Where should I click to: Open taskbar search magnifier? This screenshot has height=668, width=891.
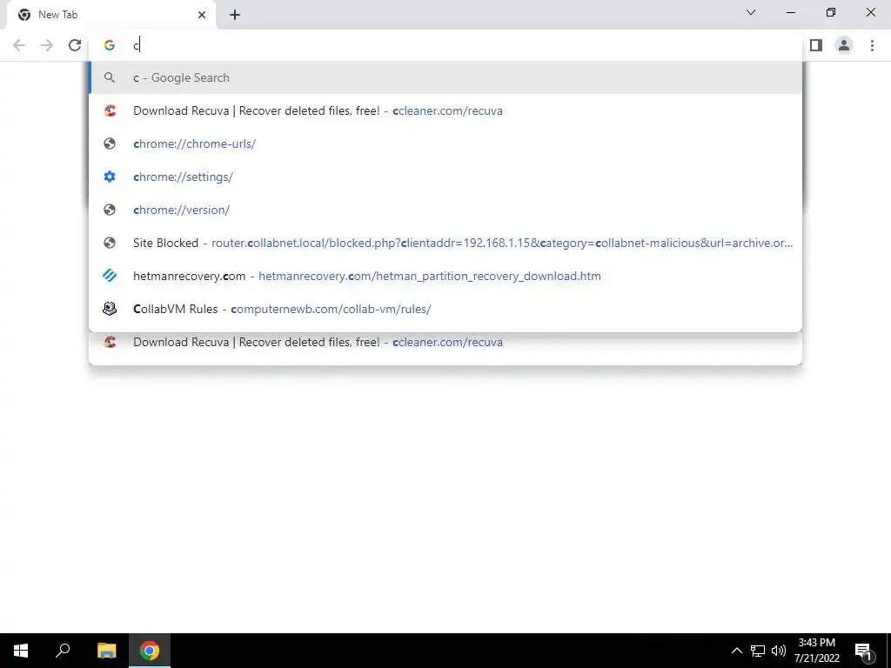pos(63,651)
